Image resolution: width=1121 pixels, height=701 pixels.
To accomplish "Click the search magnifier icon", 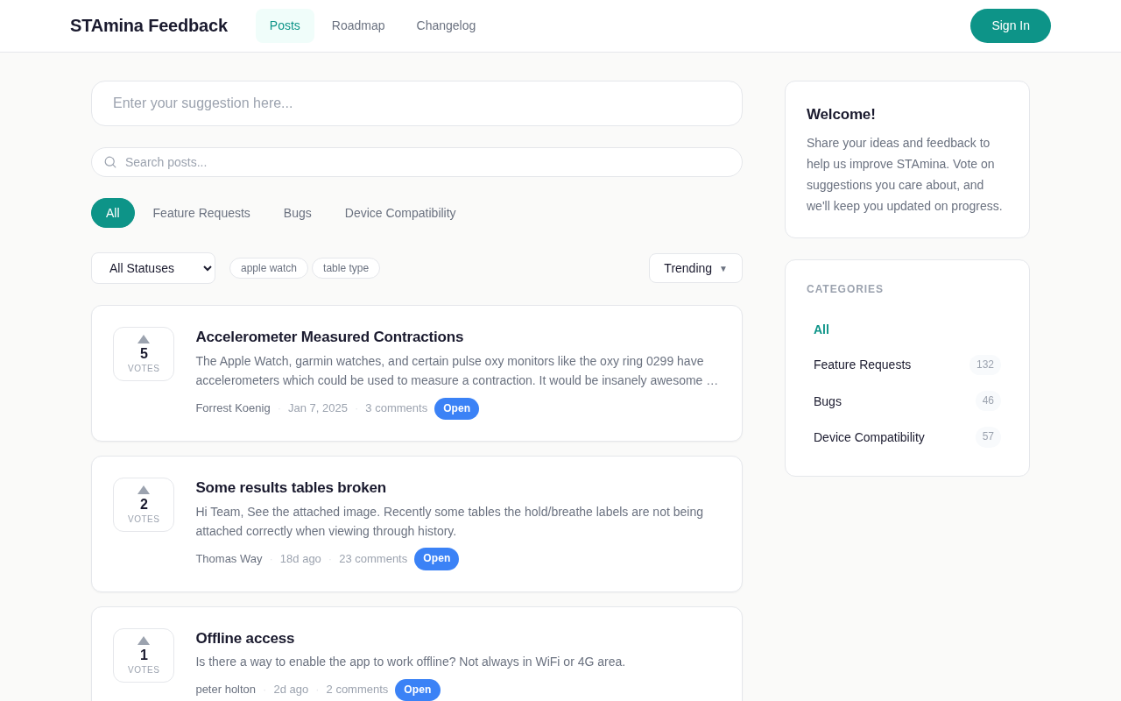I will [x=110, y=162].
